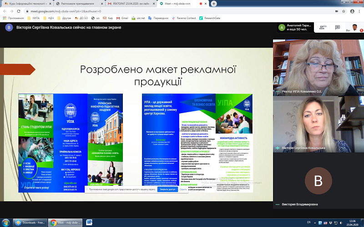Switch to Chrome 'Meet – mdj-zbda-...' taskbar button
The width and height of the screenshot is (364, 227).
(65, 222)
